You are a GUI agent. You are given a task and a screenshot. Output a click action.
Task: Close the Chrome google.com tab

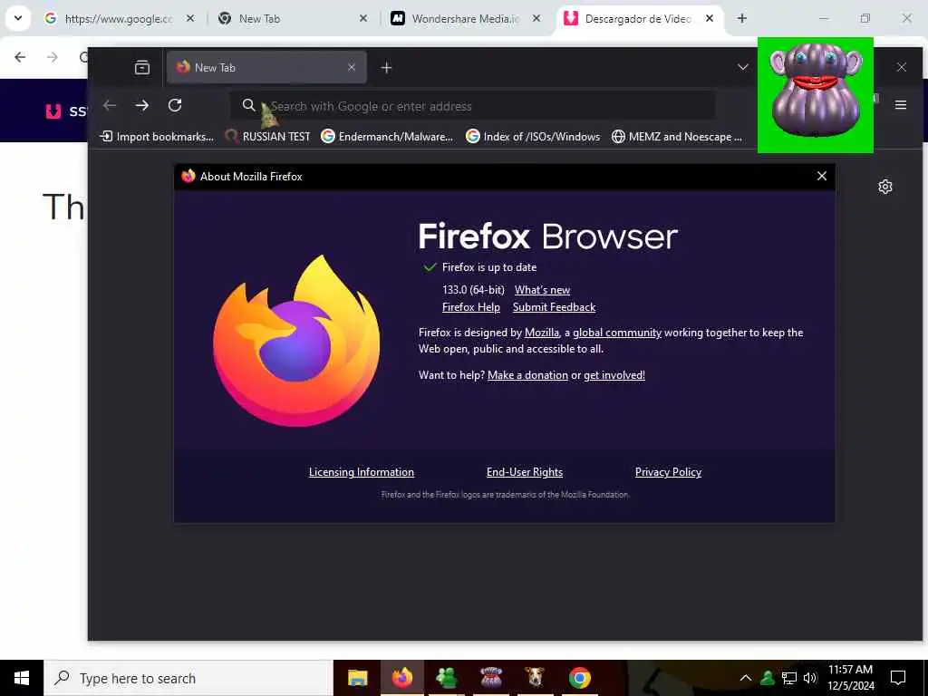point(190,19)
